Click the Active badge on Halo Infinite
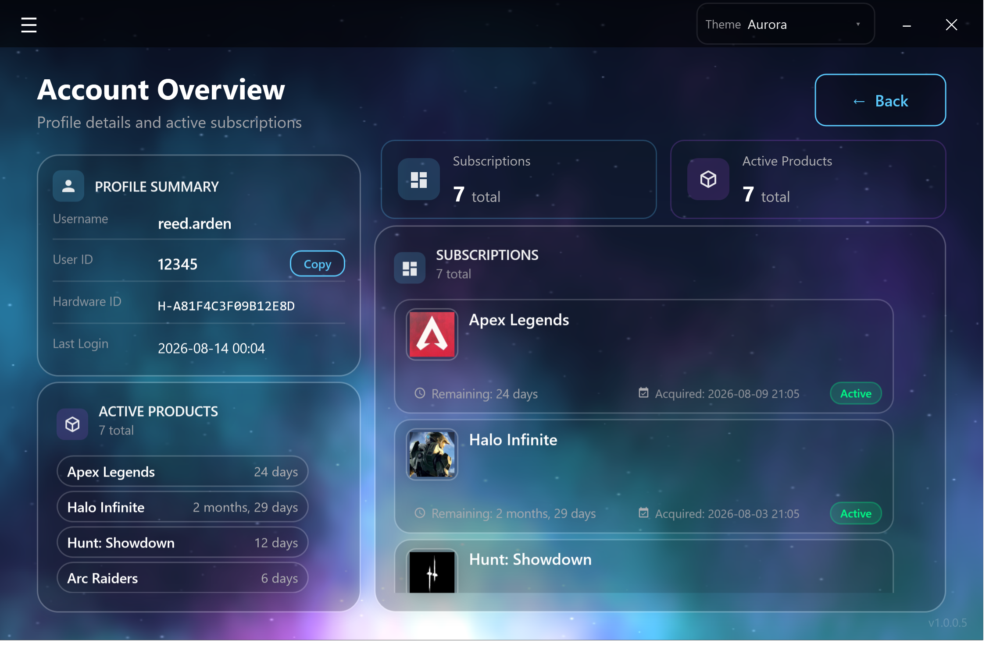Viewport: 1000px width, 657px height. click(856, 513)
